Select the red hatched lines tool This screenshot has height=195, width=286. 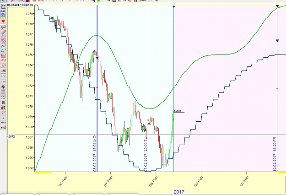pos(3,37)
